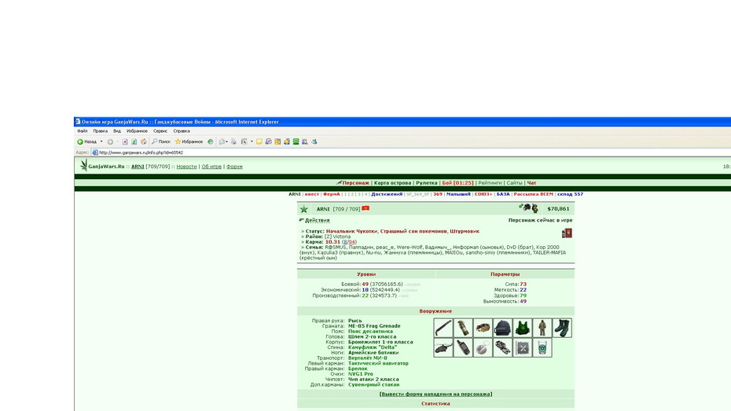Open the Back button history dropdown arrow
Image resolution: width=731 pixels, height=411 pixels.
point(101,141)
